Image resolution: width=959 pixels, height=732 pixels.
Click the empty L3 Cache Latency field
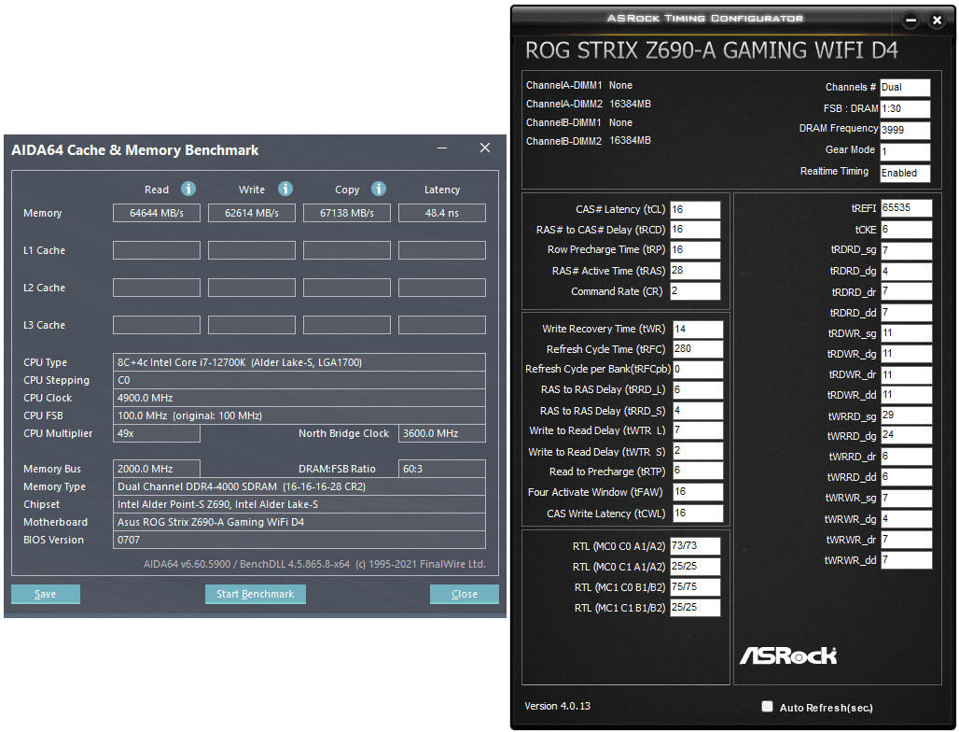pyautogui.click(x=442, y=325)
